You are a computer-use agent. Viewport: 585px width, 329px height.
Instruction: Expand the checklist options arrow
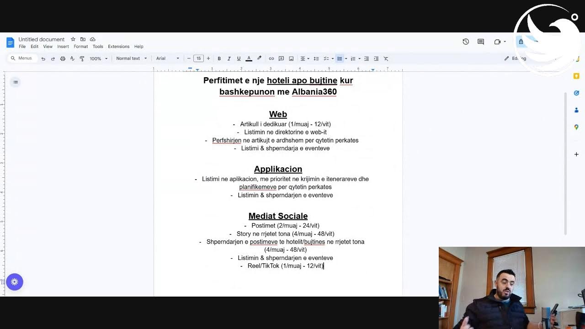click(x=333, y=58)
